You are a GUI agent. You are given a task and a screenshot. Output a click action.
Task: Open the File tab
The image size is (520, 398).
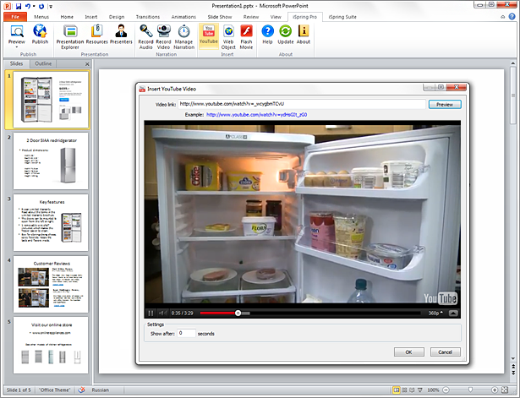[x=15, y=17]
